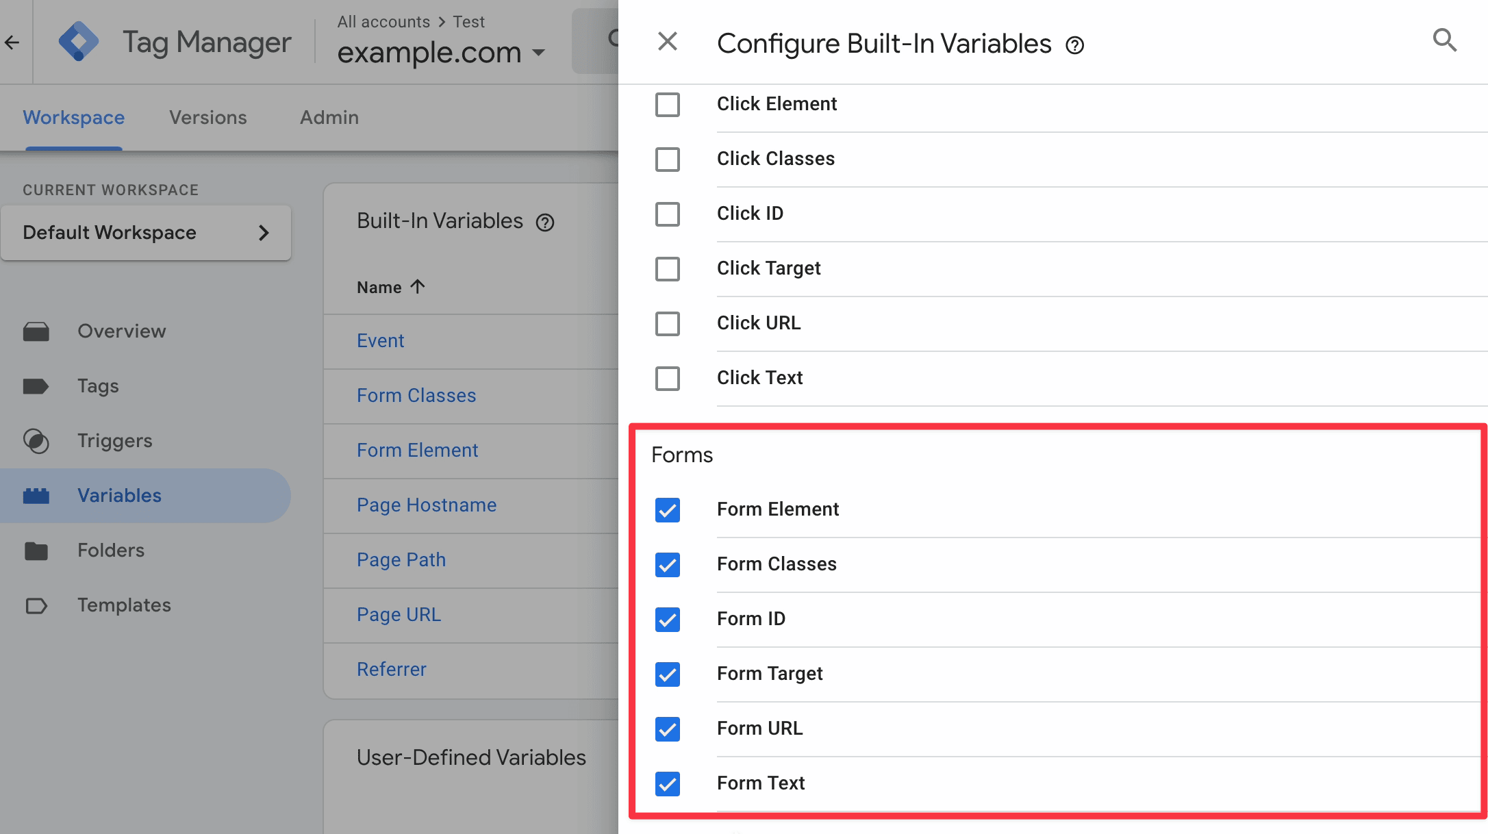Screen dimensions: 1488x834
Task: Uncheck the Form Element checkbox
Action: tap(667, 509)
